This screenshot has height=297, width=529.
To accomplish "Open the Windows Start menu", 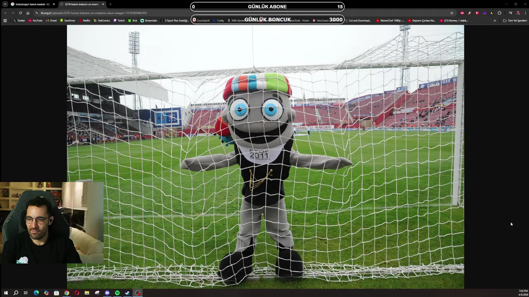I will (x=6, y=293).
